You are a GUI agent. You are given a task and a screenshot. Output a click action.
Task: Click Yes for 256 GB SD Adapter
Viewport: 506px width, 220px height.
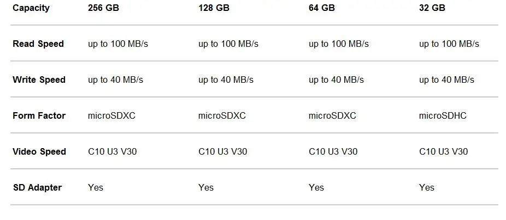96,187
